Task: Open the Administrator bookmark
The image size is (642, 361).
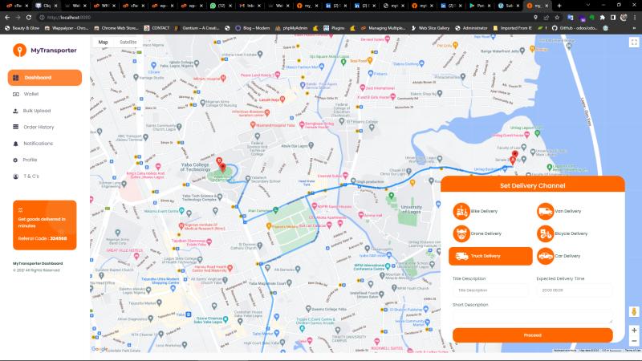Action: [471, 28]
